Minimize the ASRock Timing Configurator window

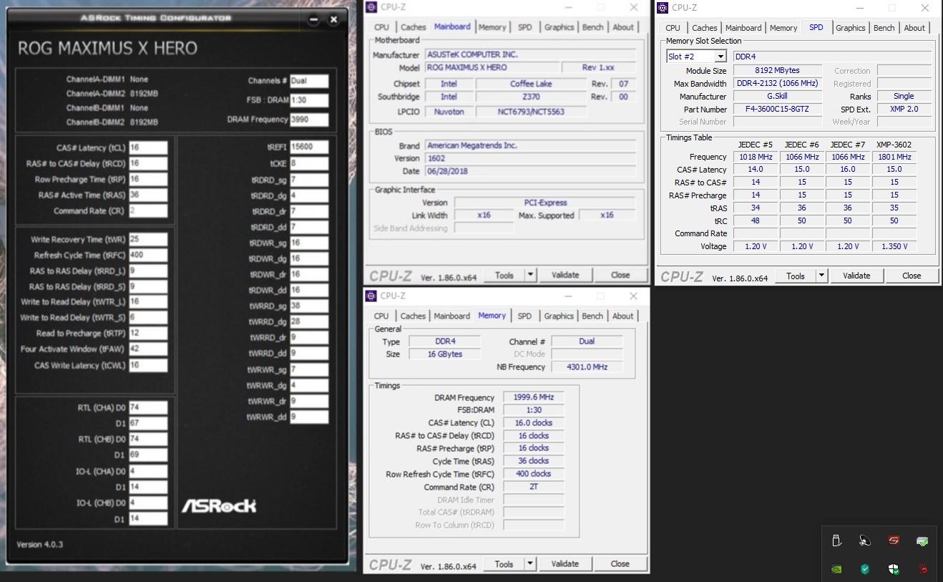pos(313,19)
